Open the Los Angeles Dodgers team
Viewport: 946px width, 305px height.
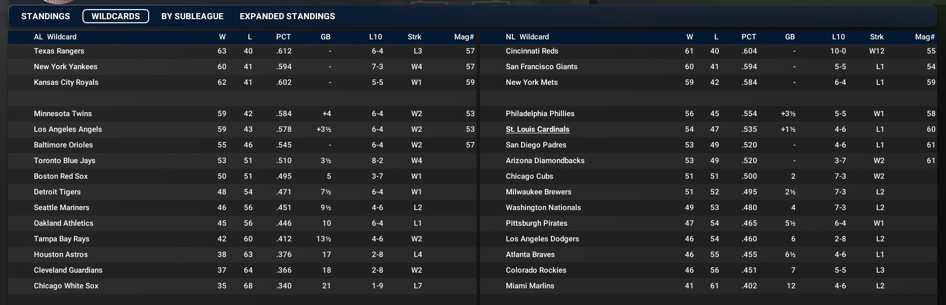tap(542, 239)
